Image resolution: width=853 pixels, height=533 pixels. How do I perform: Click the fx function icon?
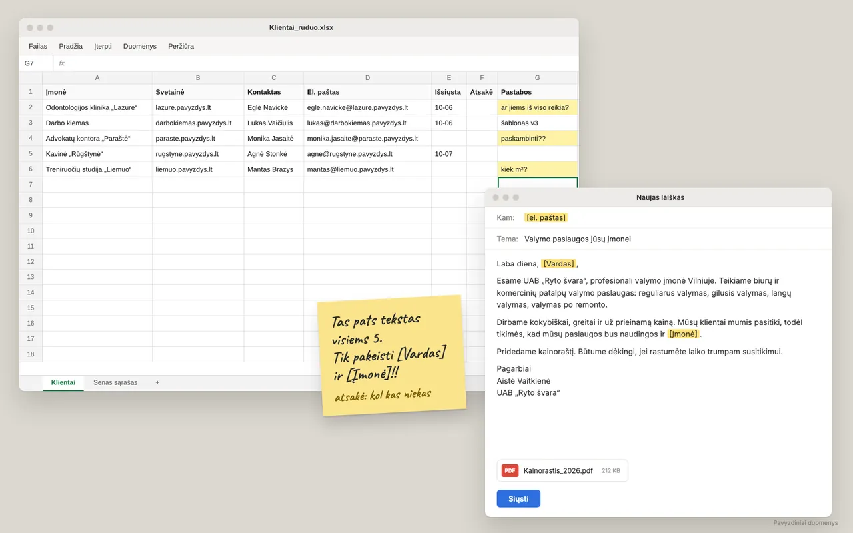[x=61, y=63]
